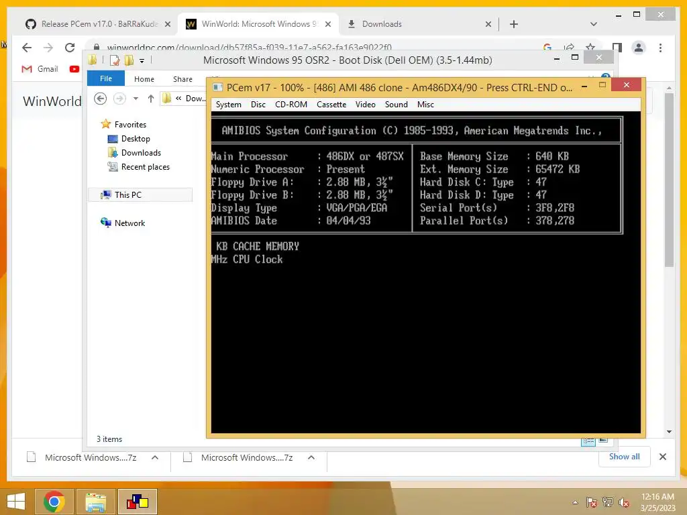Open the Sound menu in PCem
This screenshot has height=515, width=687.
[x=396, y=104]
